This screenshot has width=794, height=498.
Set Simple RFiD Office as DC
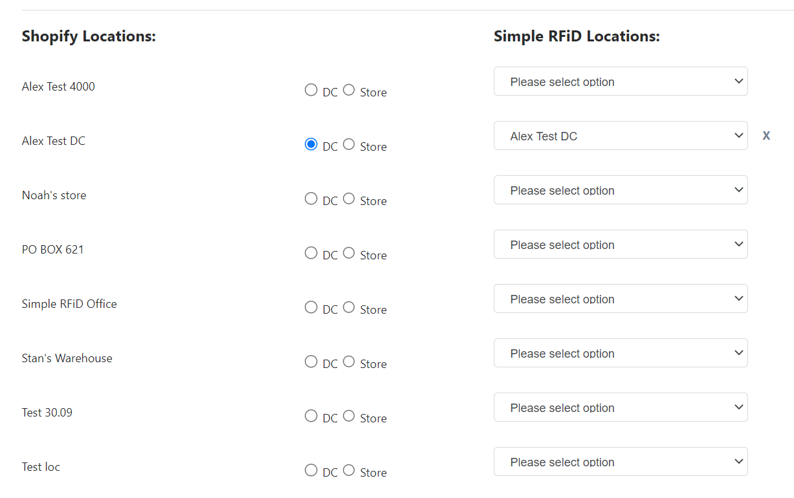click(311, 307)
